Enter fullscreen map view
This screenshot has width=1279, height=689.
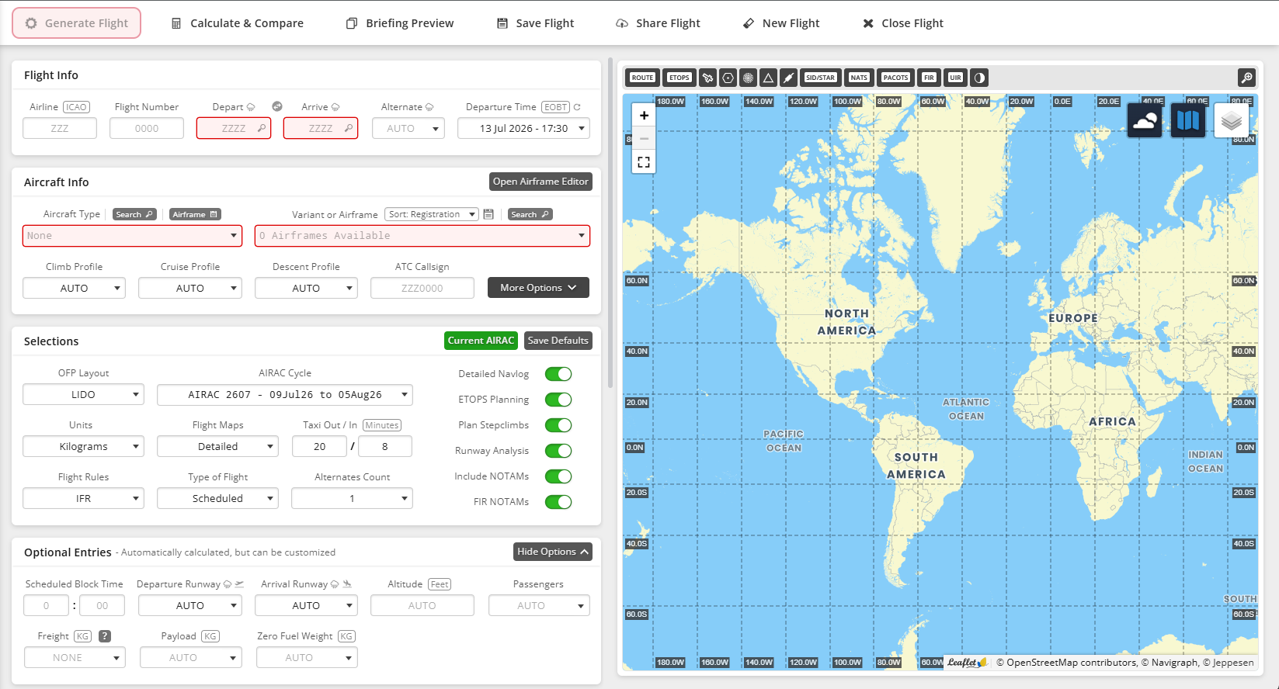(x=644, y=162)
